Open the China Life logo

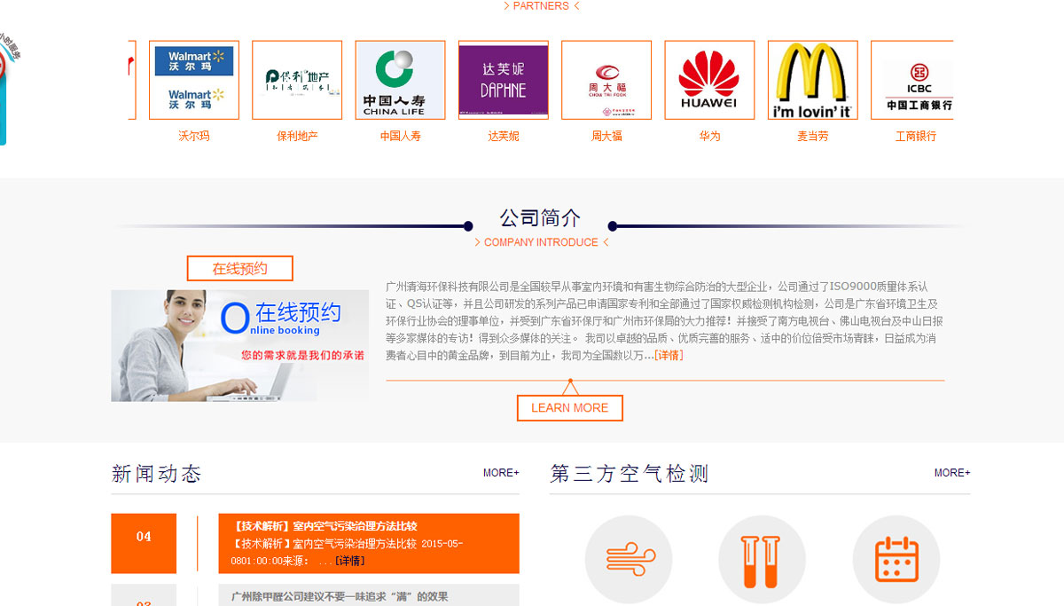tap(400, 80)
